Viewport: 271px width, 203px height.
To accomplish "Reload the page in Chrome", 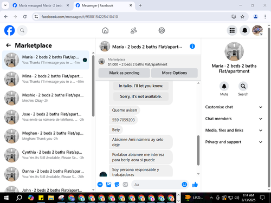I will pos(25,17).
